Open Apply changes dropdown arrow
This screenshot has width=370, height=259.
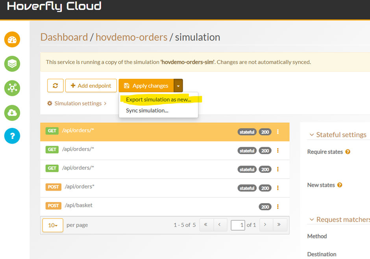click(x=178, y=86)
